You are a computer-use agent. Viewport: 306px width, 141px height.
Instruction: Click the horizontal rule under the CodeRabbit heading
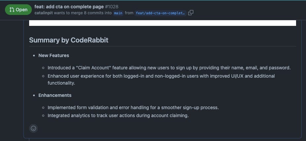tap(163, 46)
